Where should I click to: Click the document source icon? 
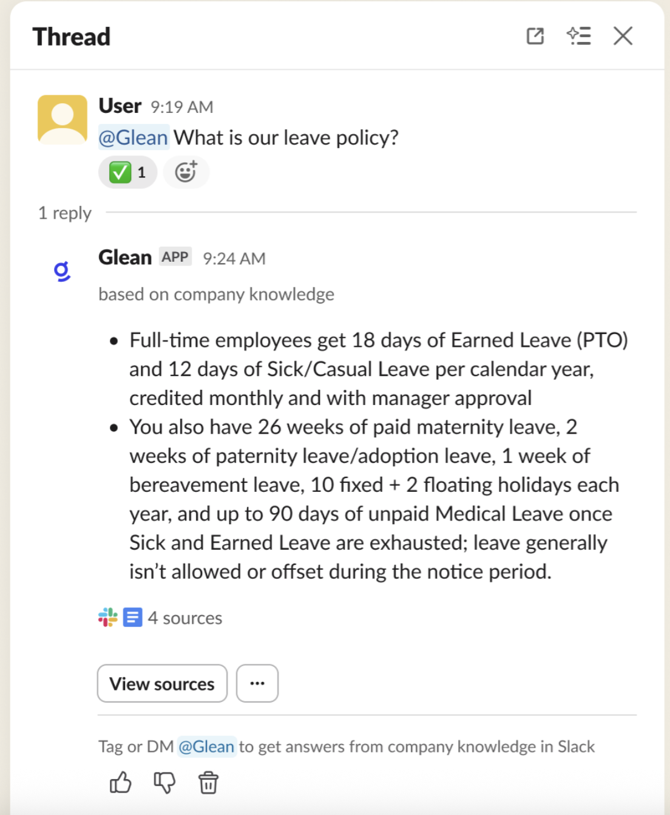tap(132, 618)
